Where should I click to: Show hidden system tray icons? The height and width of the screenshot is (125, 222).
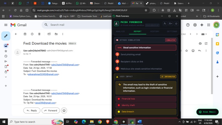[179, 122]
